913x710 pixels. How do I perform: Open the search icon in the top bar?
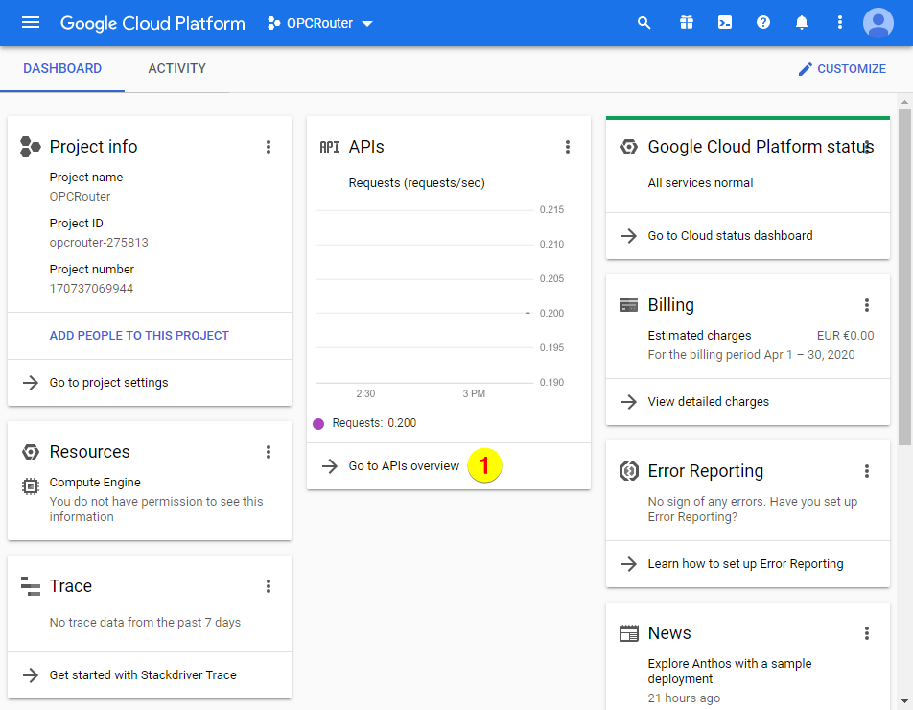[644, 22]
